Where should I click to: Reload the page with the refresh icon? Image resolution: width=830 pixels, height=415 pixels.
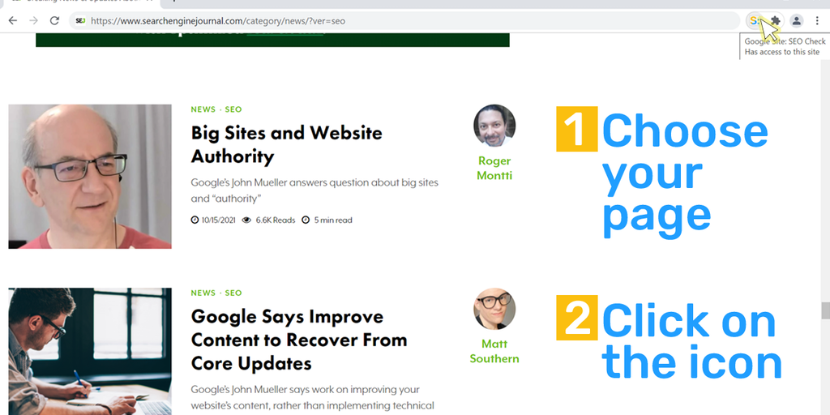[x=54, y=20]
